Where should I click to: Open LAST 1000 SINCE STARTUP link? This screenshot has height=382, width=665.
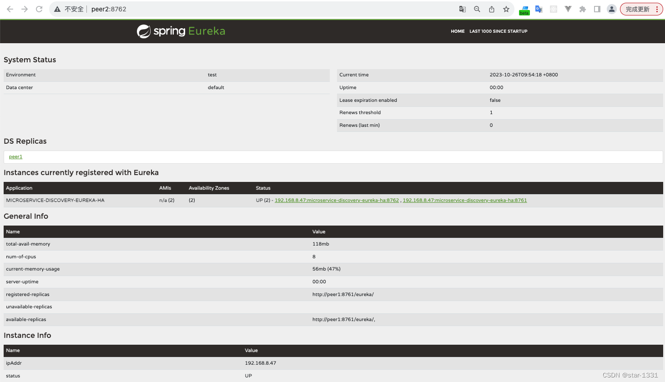[x=499, y=31]
